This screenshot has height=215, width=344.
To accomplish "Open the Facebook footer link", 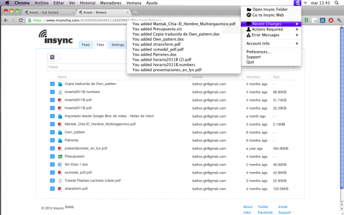I will pos(265,212).
